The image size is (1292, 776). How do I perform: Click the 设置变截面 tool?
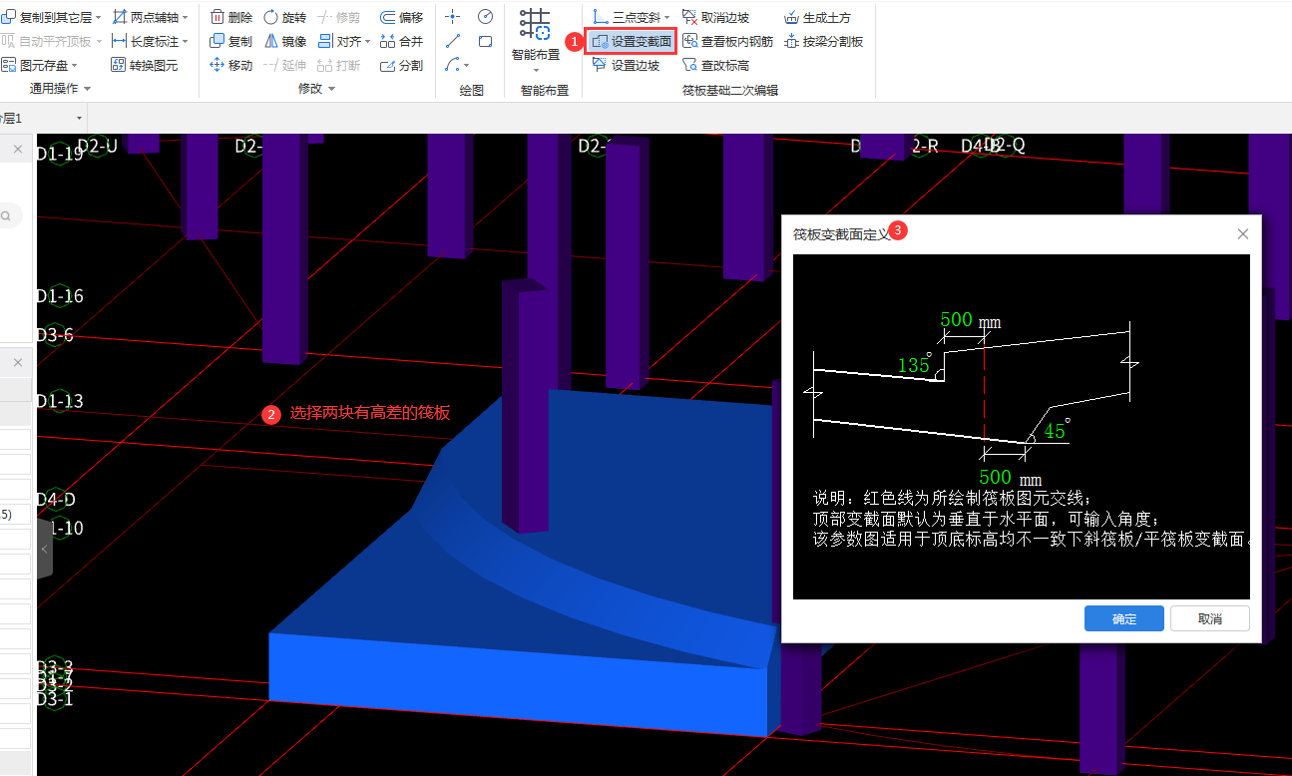click(631, 41)
